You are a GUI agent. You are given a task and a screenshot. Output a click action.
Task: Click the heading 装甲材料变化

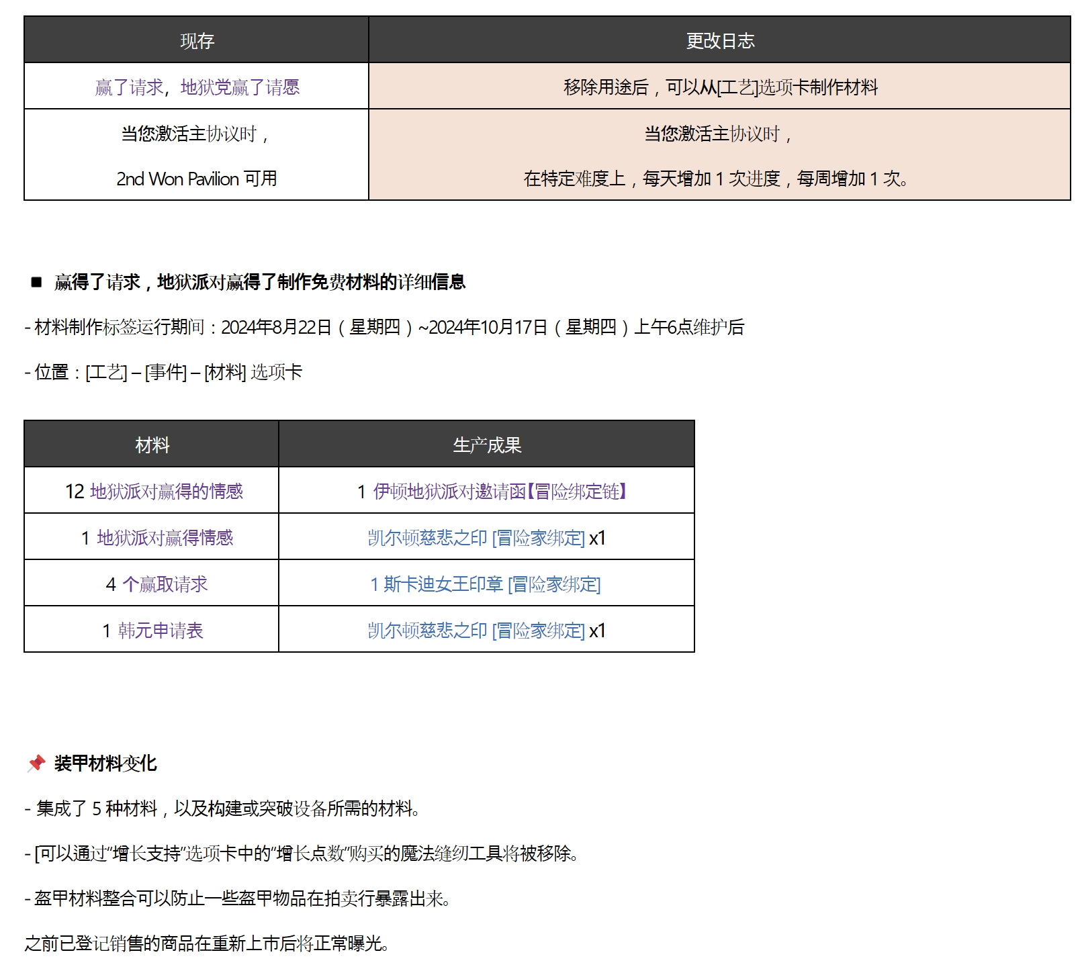point(105,764)
